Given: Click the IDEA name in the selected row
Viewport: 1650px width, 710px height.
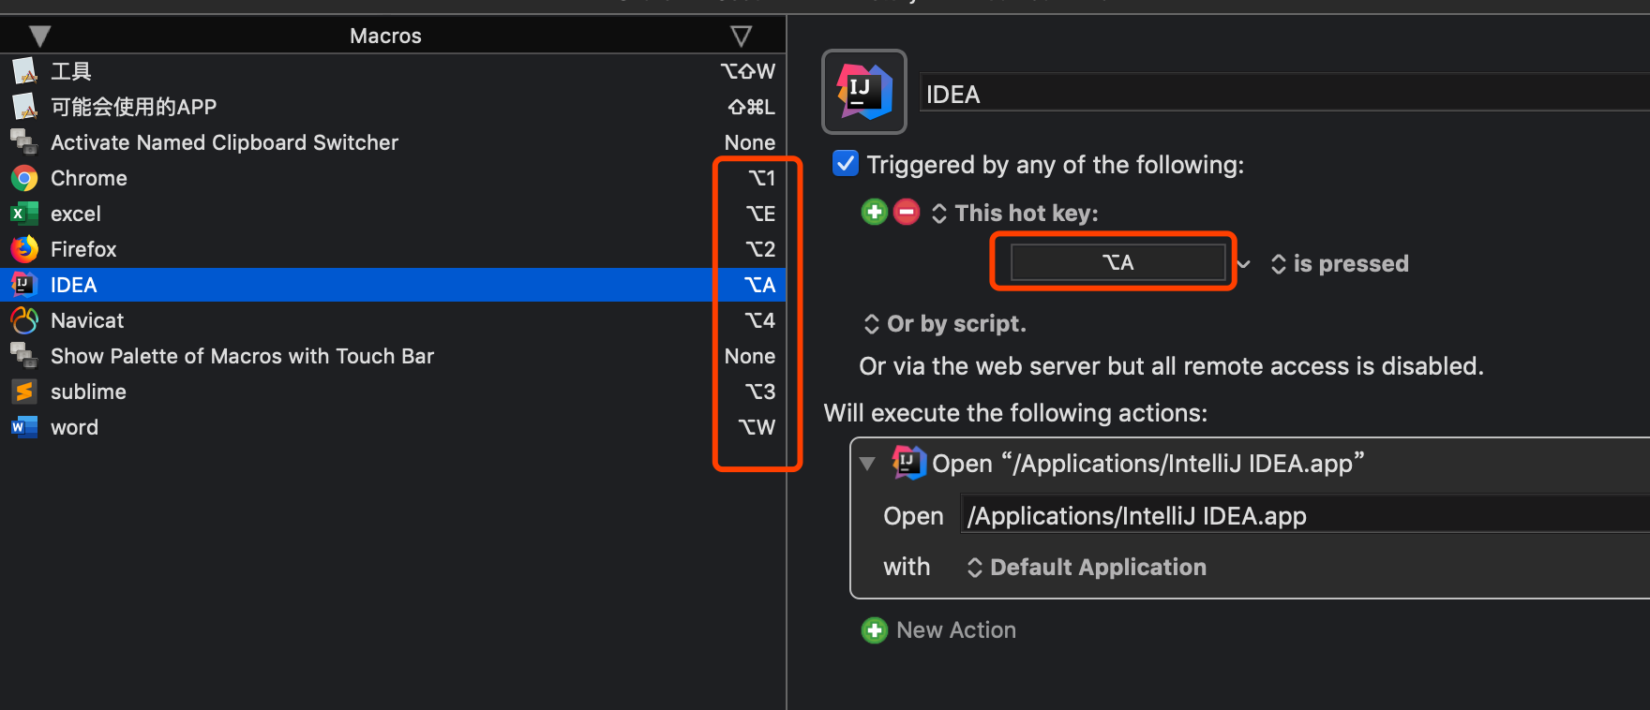Looking at the screenshot, I should pos(74,285).
